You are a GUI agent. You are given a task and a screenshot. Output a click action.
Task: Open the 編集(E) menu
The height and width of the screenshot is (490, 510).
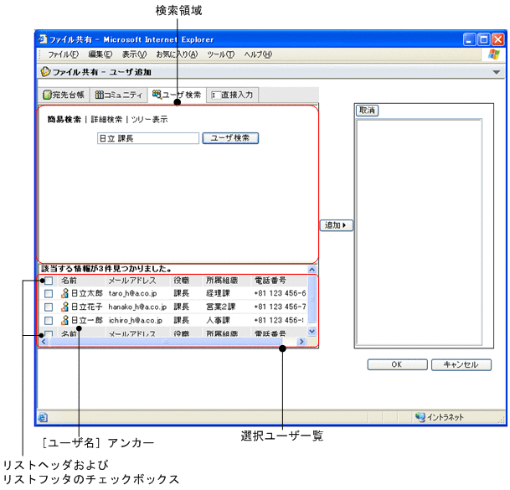(x=100, y=54)
